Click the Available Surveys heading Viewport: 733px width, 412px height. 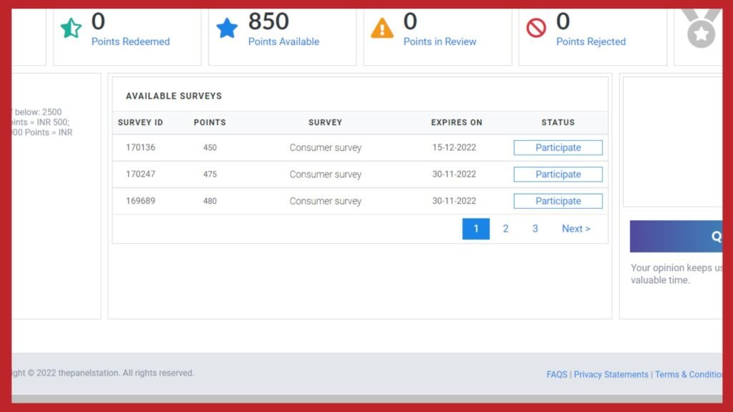click(x=174, y=97)
